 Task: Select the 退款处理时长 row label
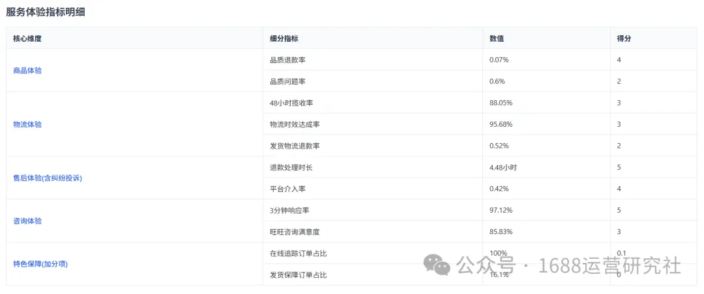pos(291,167)
